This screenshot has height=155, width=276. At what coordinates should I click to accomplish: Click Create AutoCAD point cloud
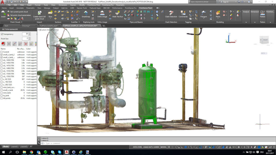pos(39,15)
